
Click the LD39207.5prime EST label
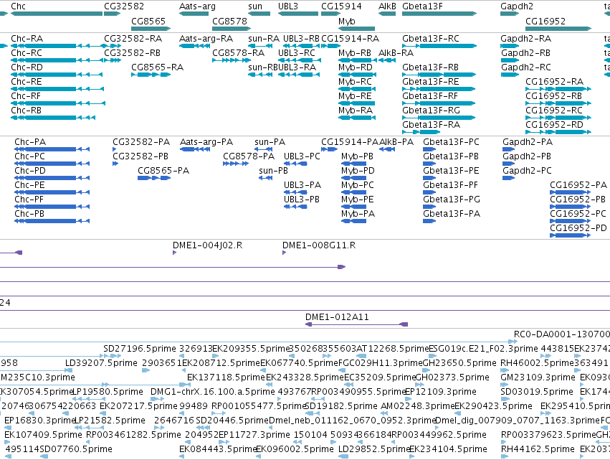point(101,363)
